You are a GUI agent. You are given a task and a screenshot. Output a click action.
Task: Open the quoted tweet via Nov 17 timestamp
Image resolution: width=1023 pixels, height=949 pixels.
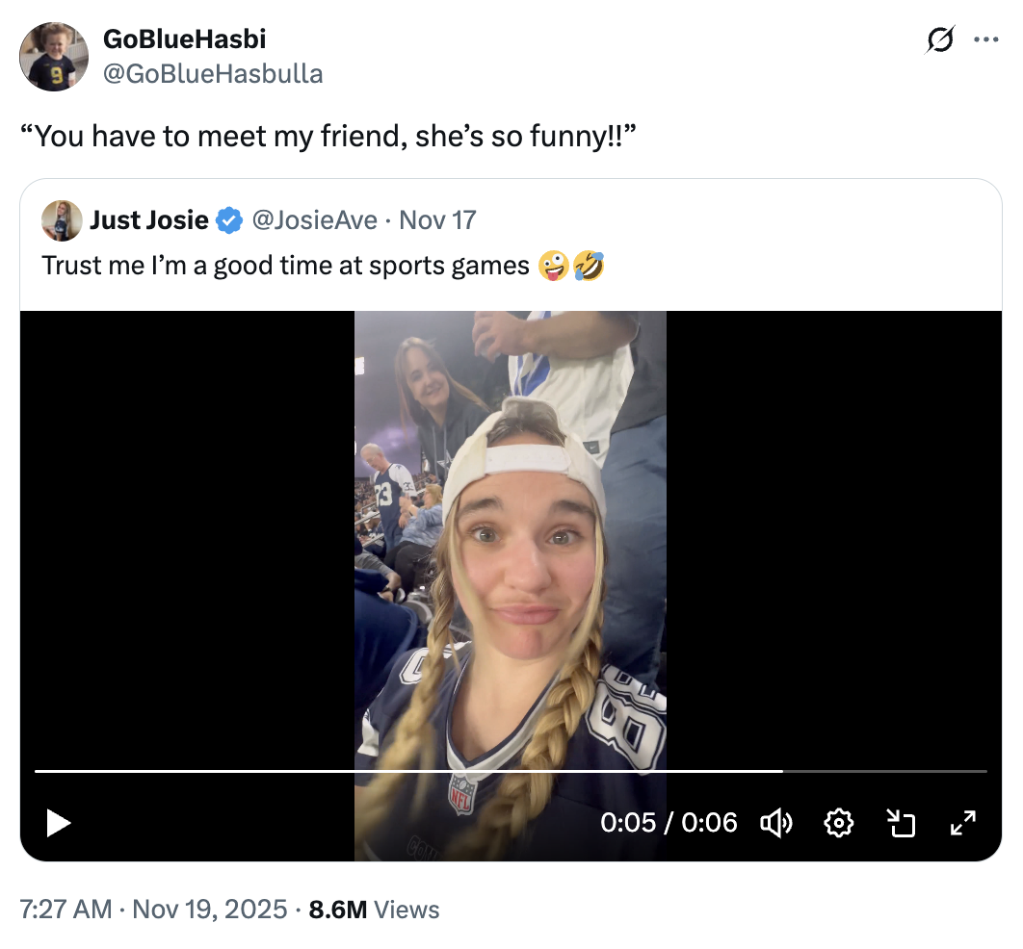click(x=436, y=219)
